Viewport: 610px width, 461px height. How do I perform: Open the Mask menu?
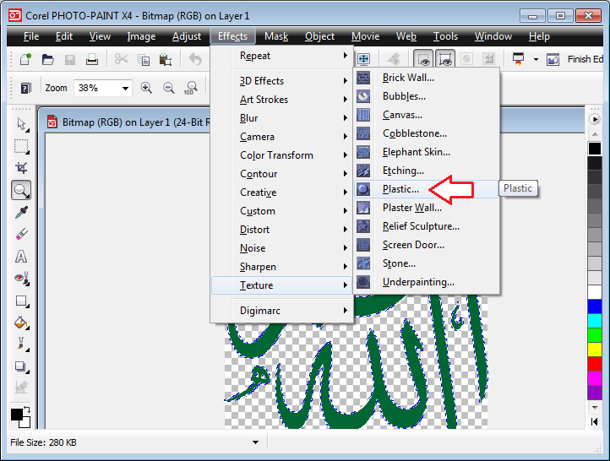point(276,36)
